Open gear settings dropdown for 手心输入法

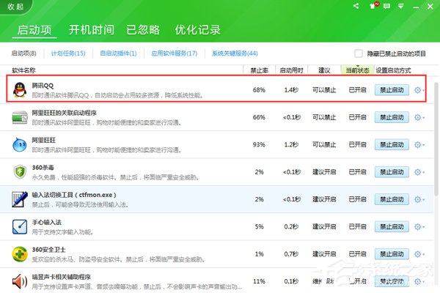tap(419, 226)
